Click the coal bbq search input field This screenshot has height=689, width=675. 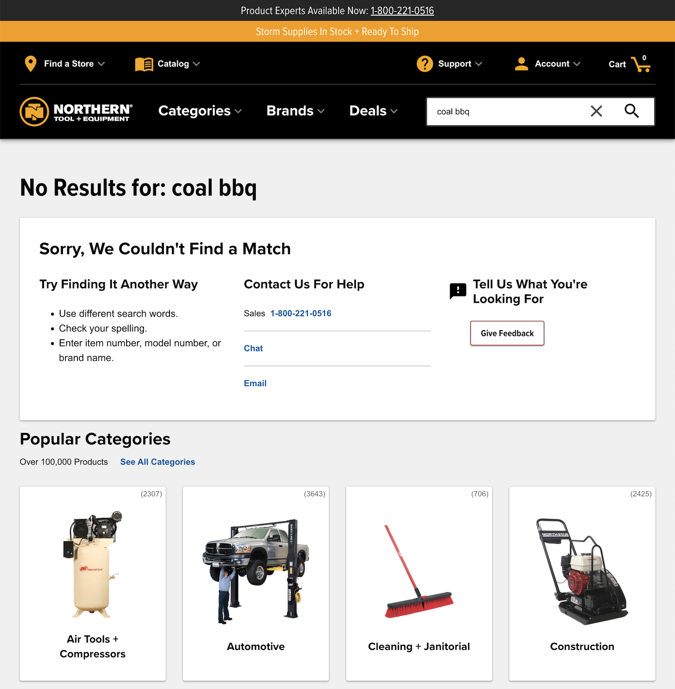coord(506,112)
